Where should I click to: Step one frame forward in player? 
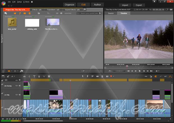[x=144, y=71]
